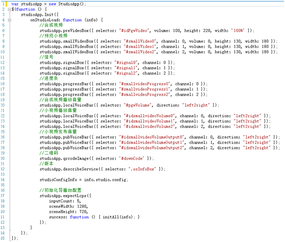Click 'studioApp.smallVideoBox' on line 8

coord(66,41)
